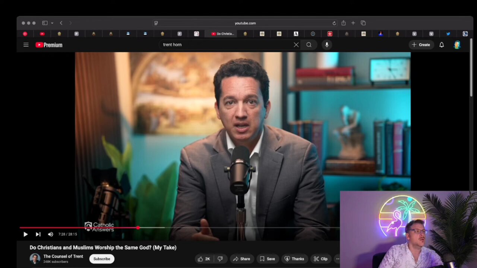The image size is (477, 268).
Task: Like the video with 2K likes
Action: click(204, 259)
